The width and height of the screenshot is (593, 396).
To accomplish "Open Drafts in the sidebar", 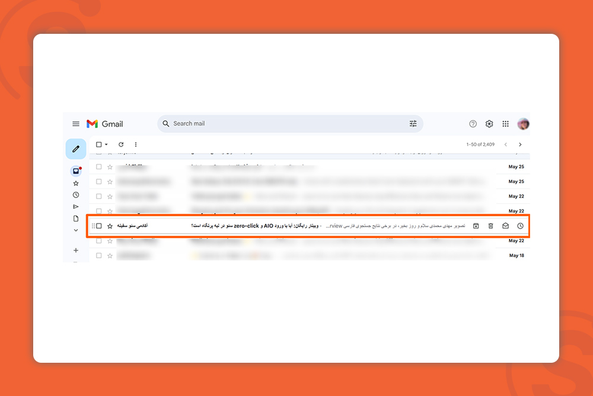I will (76, 218).
